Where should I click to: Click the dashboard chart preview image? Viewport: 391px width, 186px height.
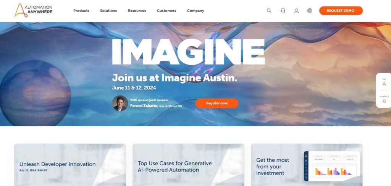click(x=332, y=166)
